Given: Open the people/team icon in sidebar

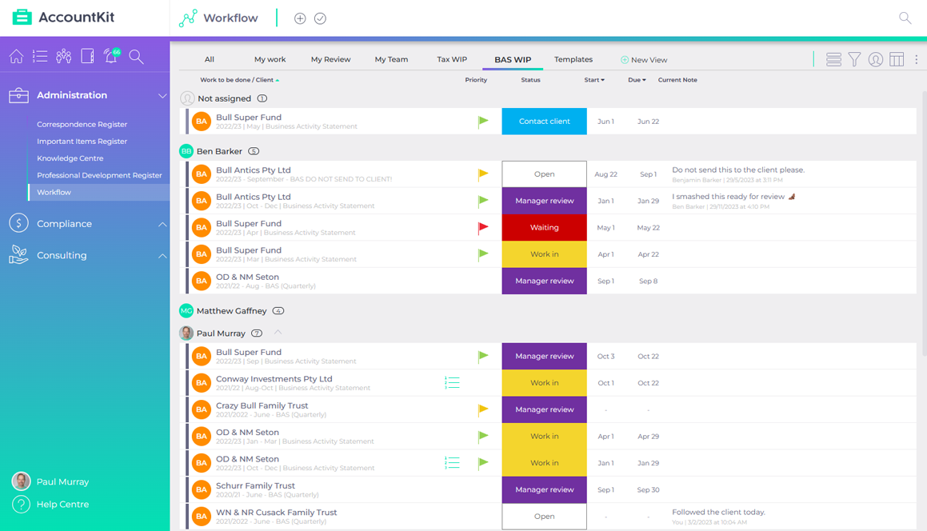Looking at the screenshot, I should pyautogui.click(x=64, y=56).
